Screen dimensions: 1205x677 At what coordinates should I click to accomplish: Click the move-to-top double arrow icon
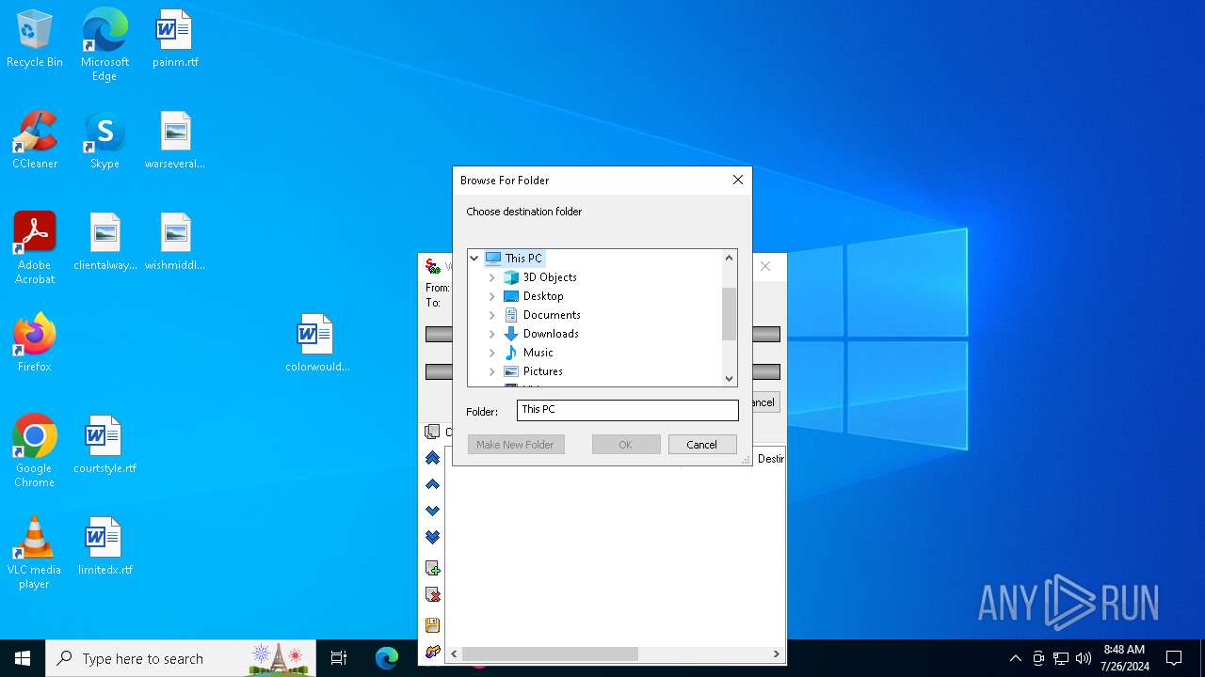click(x=432, y=458)
